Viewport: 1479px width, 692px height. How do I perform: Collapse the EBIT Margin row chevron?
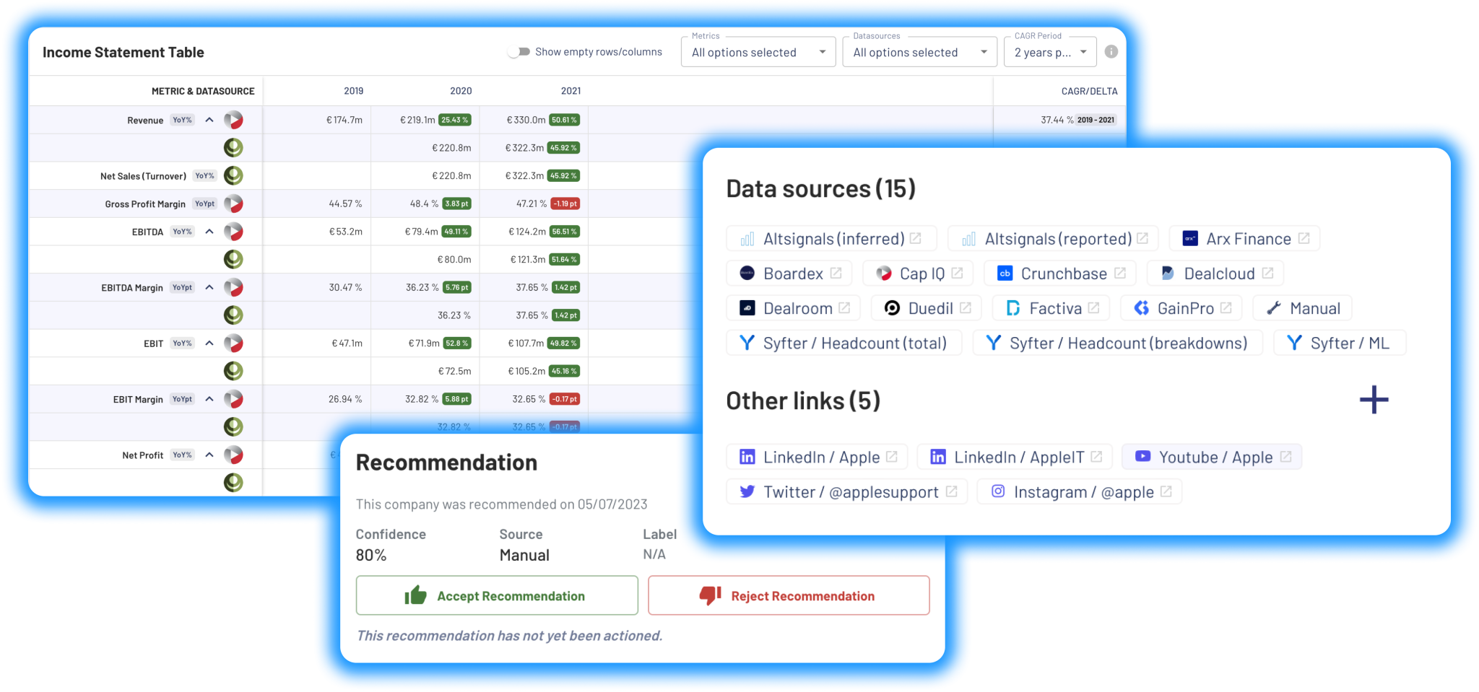click(209, 399)
